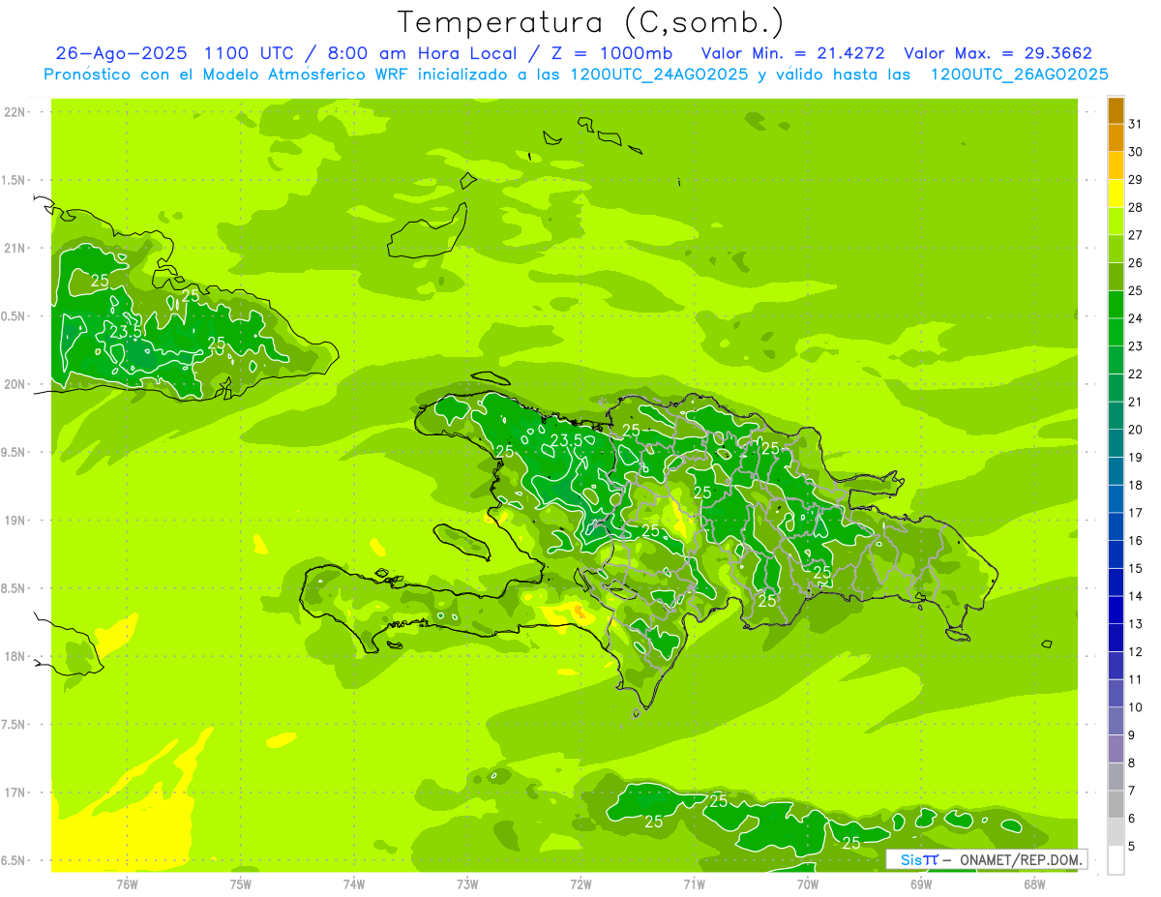
Task: Click the 74W longitude label
Action: pyautogui.click(x=354, y=883)
